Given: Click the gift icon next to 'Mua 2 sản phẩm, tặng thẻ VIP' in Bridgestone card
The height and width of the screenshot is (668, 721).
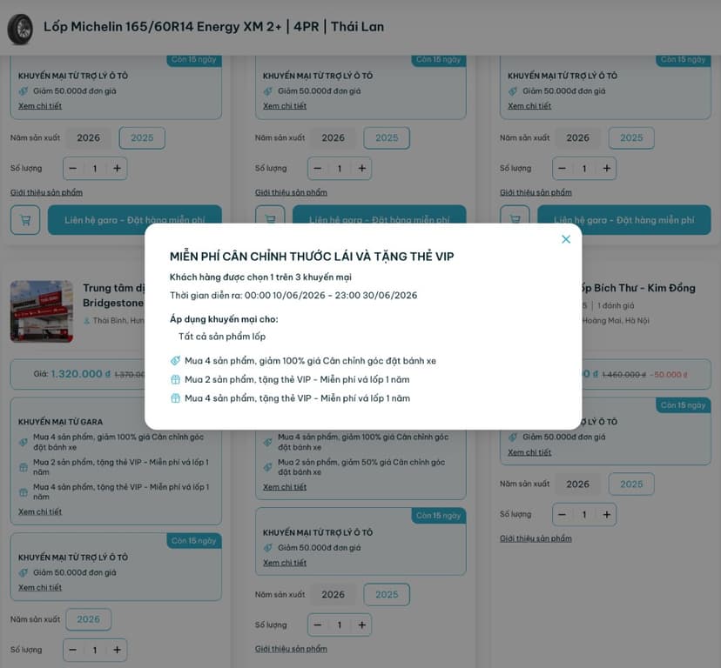Looking at the screenshot, I should coord(24,467).
